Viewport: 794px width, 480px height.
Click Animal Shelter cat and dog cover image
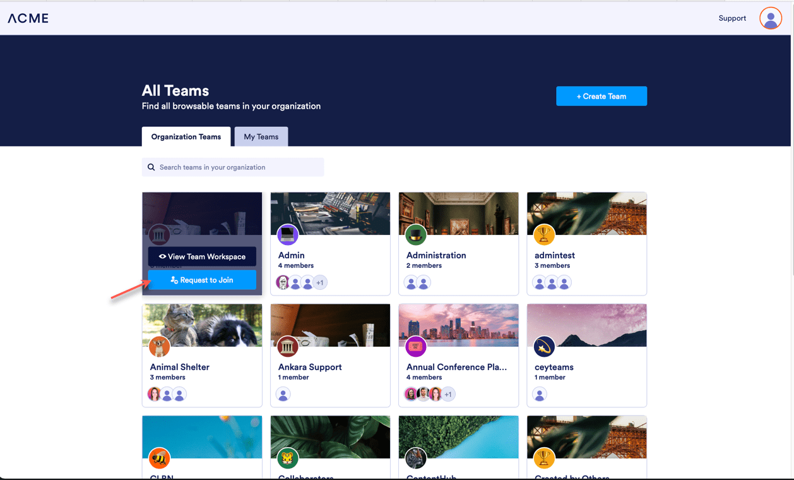click(202, 325)
